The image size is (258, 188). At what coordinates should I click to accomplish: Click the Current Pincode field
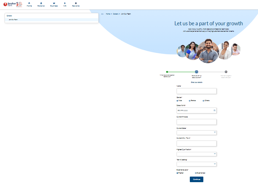click(197, 122)
